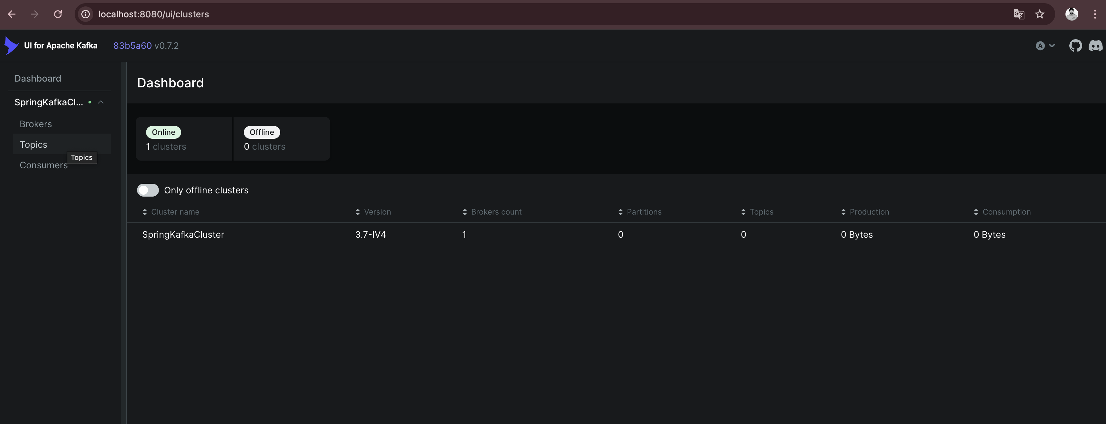Select the Brokers menu item in sidebar
Image resolution: width=1106 pixels, height=424 pixels.
pyautogui.click(x=35, y=124)
